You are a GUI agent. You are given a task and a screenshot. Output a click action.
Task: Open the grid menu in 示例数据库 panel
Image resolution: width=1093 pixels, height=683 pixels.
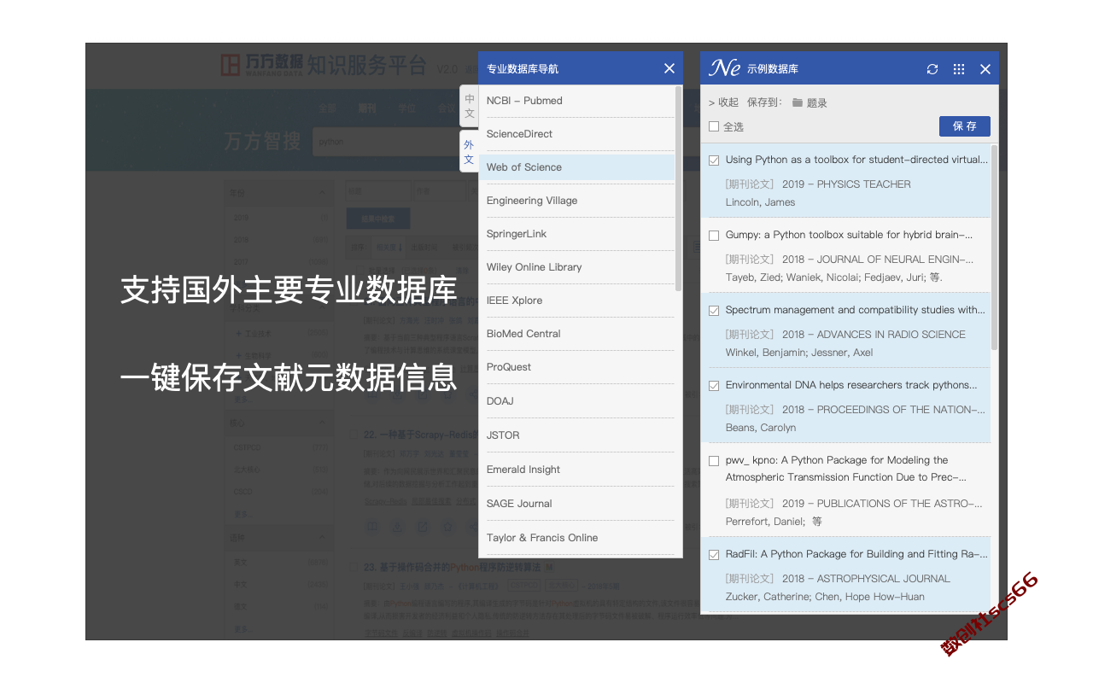click(959, 69)
